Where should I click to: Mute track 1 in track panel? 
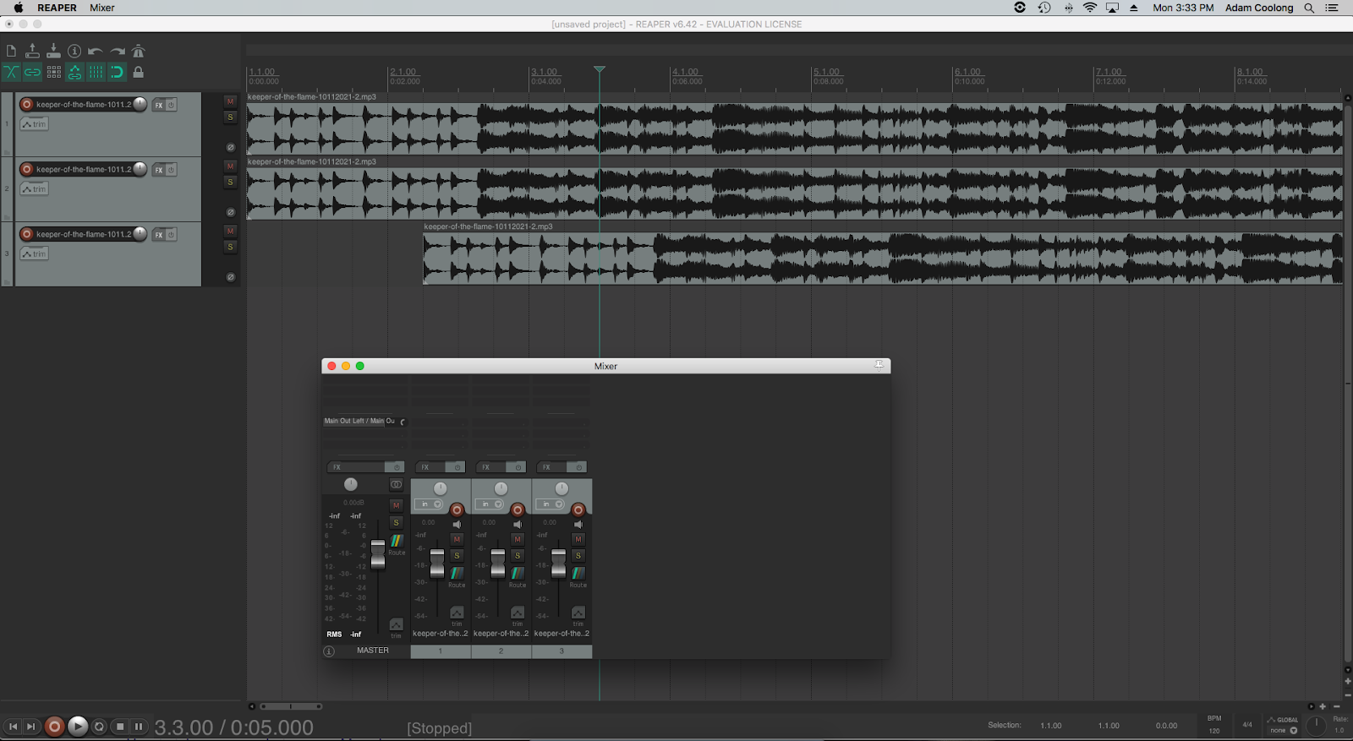[x=230, y=101]
